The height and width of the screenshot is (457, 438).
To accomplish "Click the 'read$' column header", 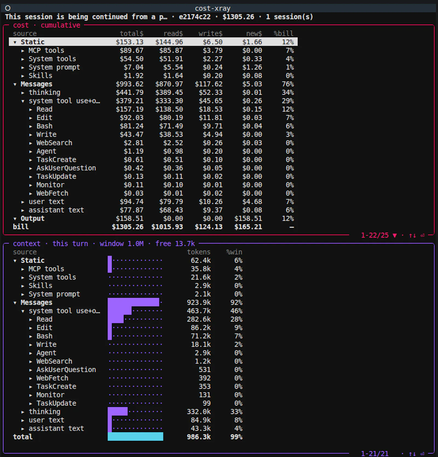I will tap(173, 34).
